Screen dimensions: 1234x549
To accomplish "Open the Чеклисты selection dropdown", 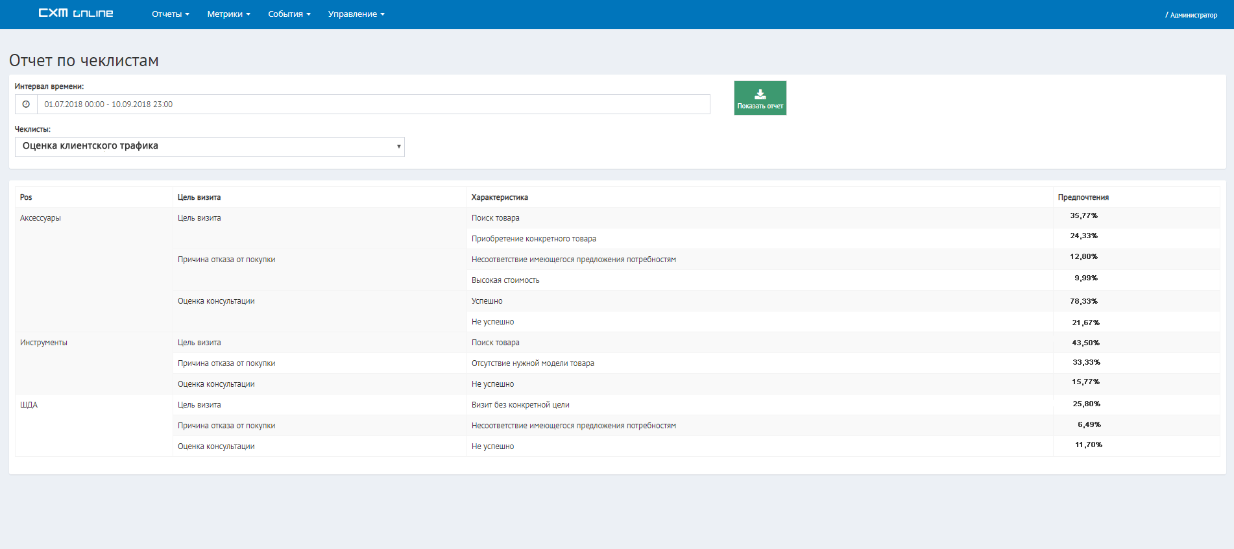I will click(210, 147).
